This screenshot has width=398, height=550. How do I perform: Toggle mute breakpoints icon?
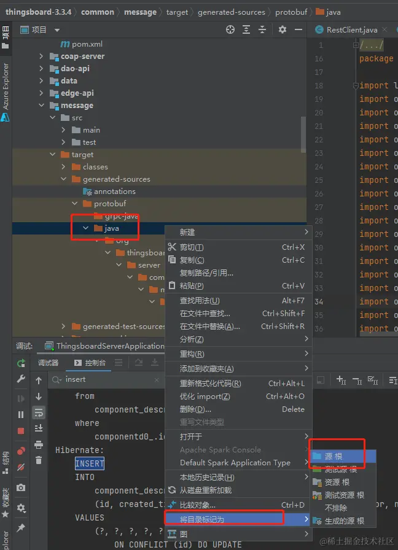[21, 467]
